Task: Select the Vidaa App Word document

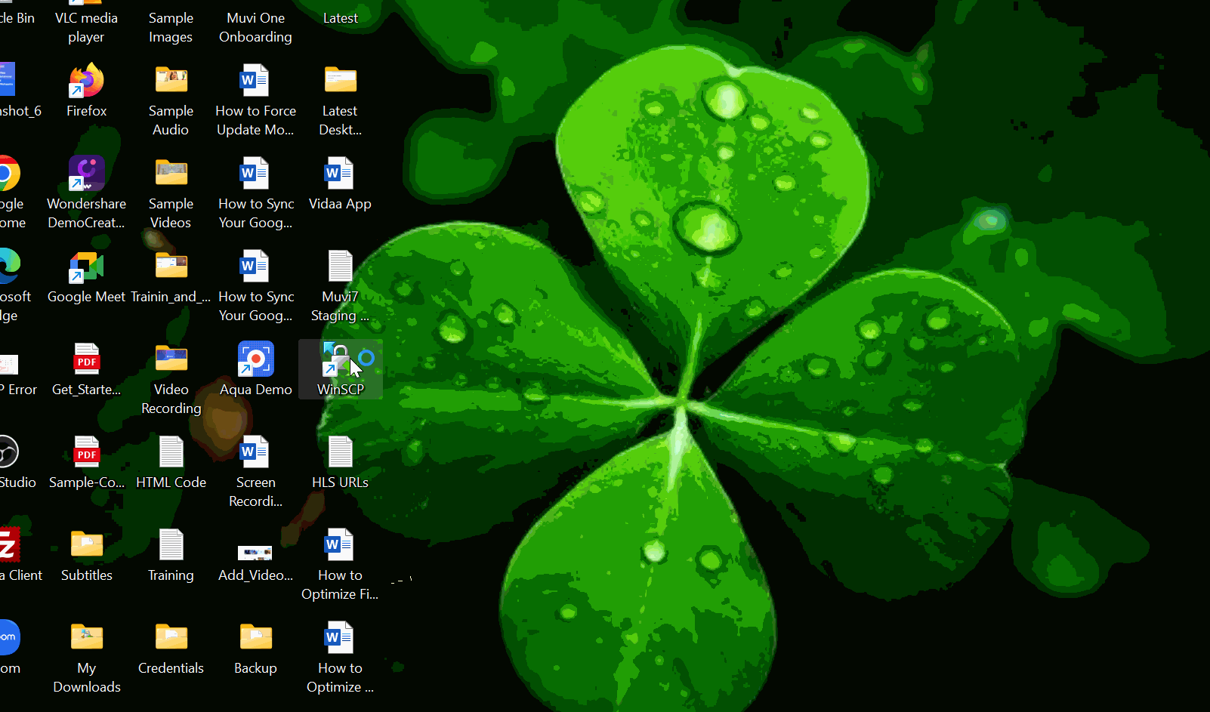Action: pyautogui.click(x=340, y=174)
